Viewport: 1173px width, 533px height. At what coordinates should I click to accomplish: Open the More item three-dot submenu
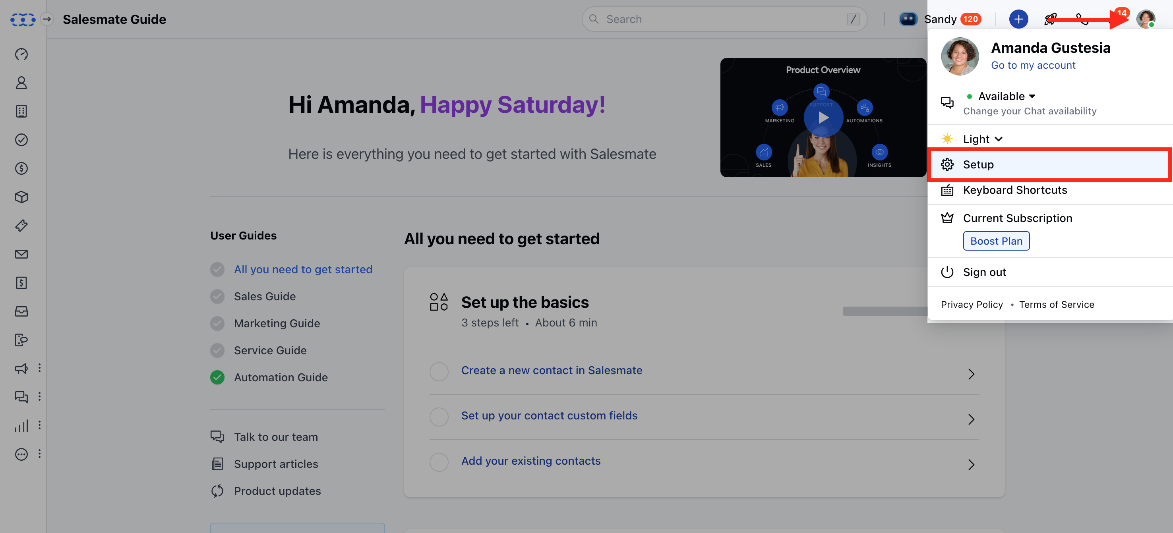click(40, 454)
